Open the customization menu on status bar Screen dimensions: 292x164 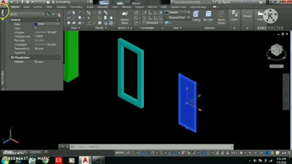pos(289,153)
